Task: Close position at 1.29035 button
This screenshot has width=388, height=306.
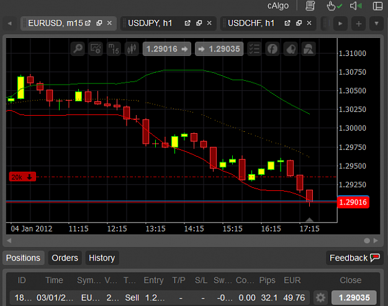Action: [354, 297]
